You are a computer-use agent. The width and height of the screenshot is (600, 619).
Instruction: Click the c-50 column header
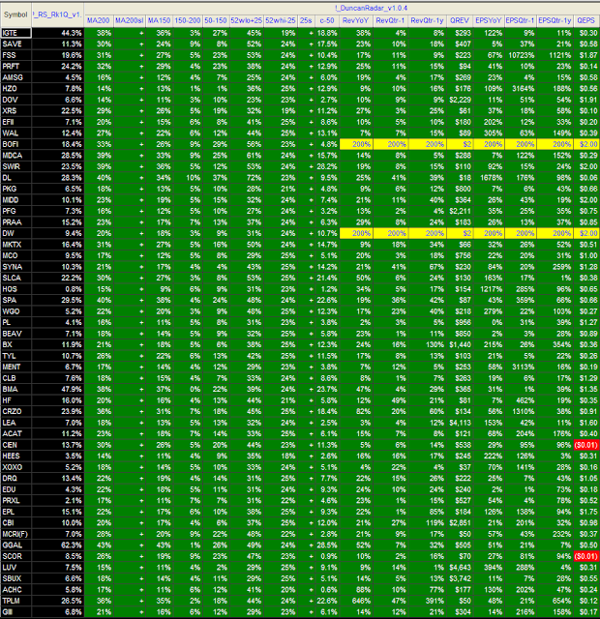pos(327,21)
